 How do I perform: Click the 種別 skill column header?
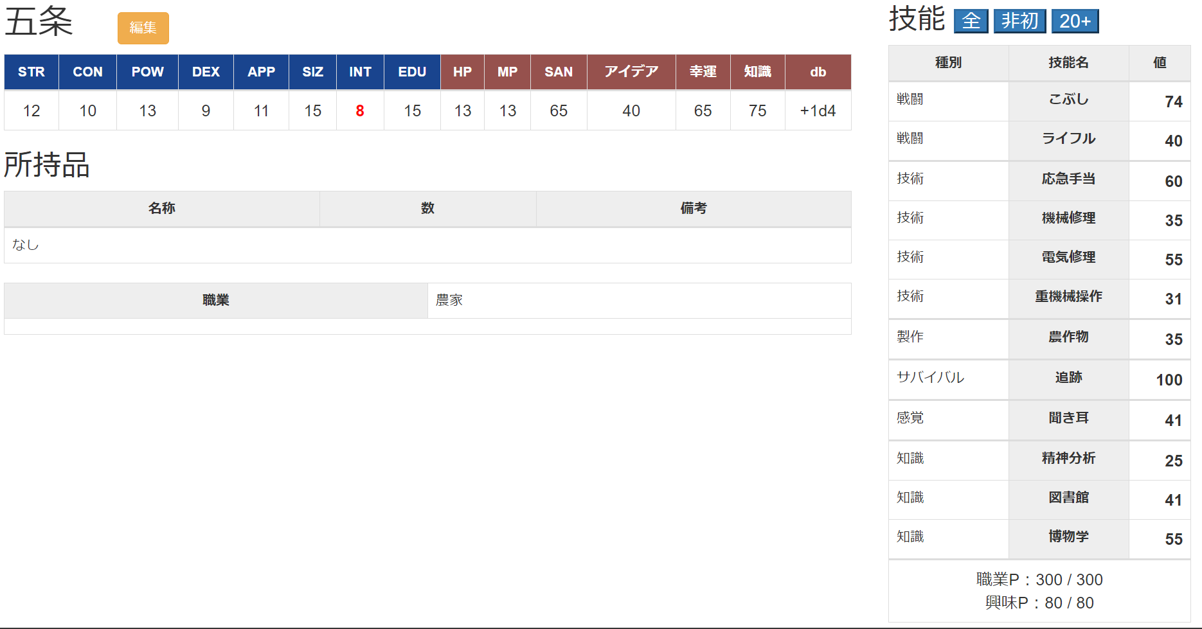[948, 63]
